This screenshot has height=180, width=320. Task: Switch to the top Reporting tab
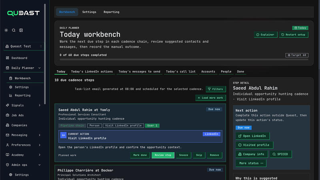click(112, 12)
